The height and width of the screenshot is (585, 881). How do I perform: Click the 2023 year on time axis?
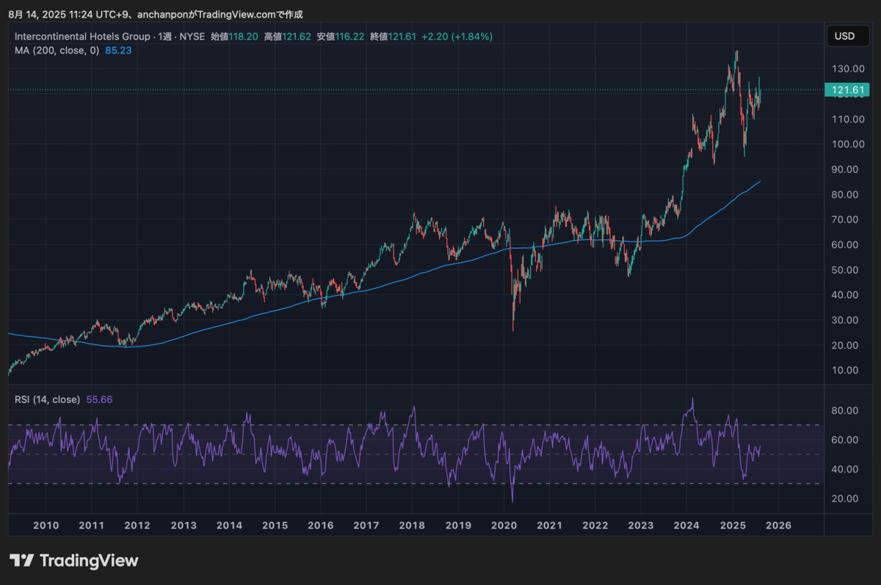[x=641, y=526]
